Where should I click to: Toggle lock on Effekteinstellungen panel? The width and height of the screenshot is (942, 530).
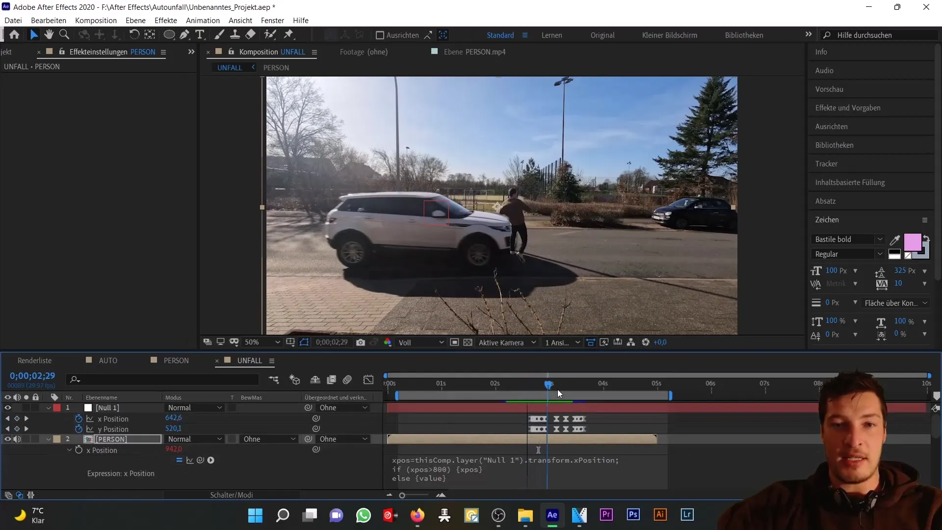[62, 52]
